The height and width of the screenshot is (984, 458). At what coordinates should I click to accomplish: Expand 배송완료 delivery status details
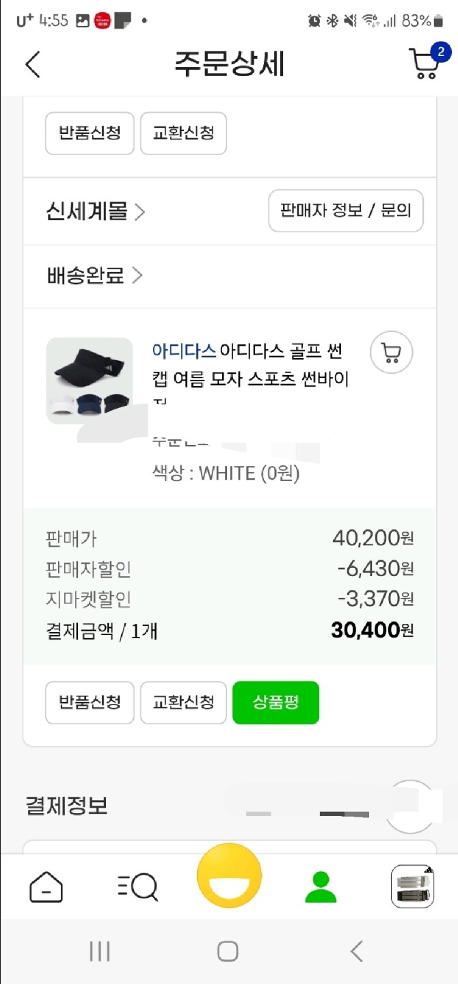pos(85,275)
